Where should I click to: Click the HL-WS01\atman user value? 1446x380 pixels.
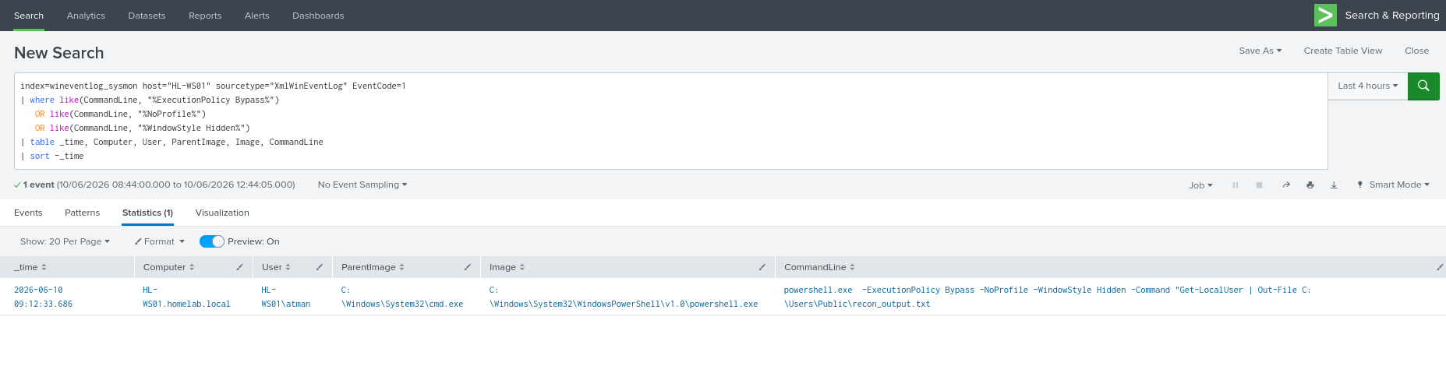coord(286,297)
